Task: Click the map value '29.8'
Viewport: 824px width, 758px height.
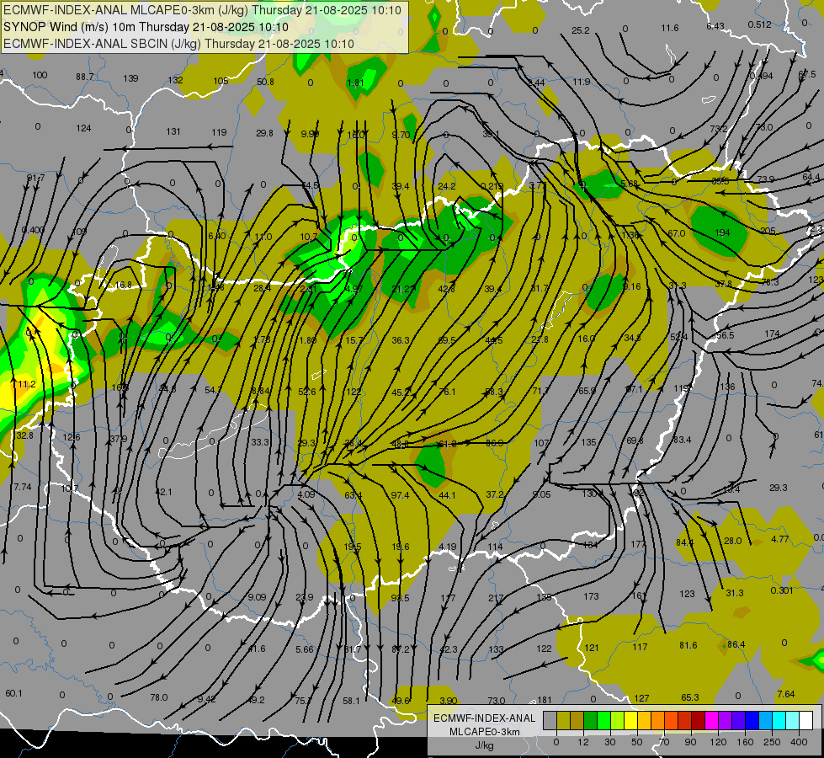Action: [264, 134]
